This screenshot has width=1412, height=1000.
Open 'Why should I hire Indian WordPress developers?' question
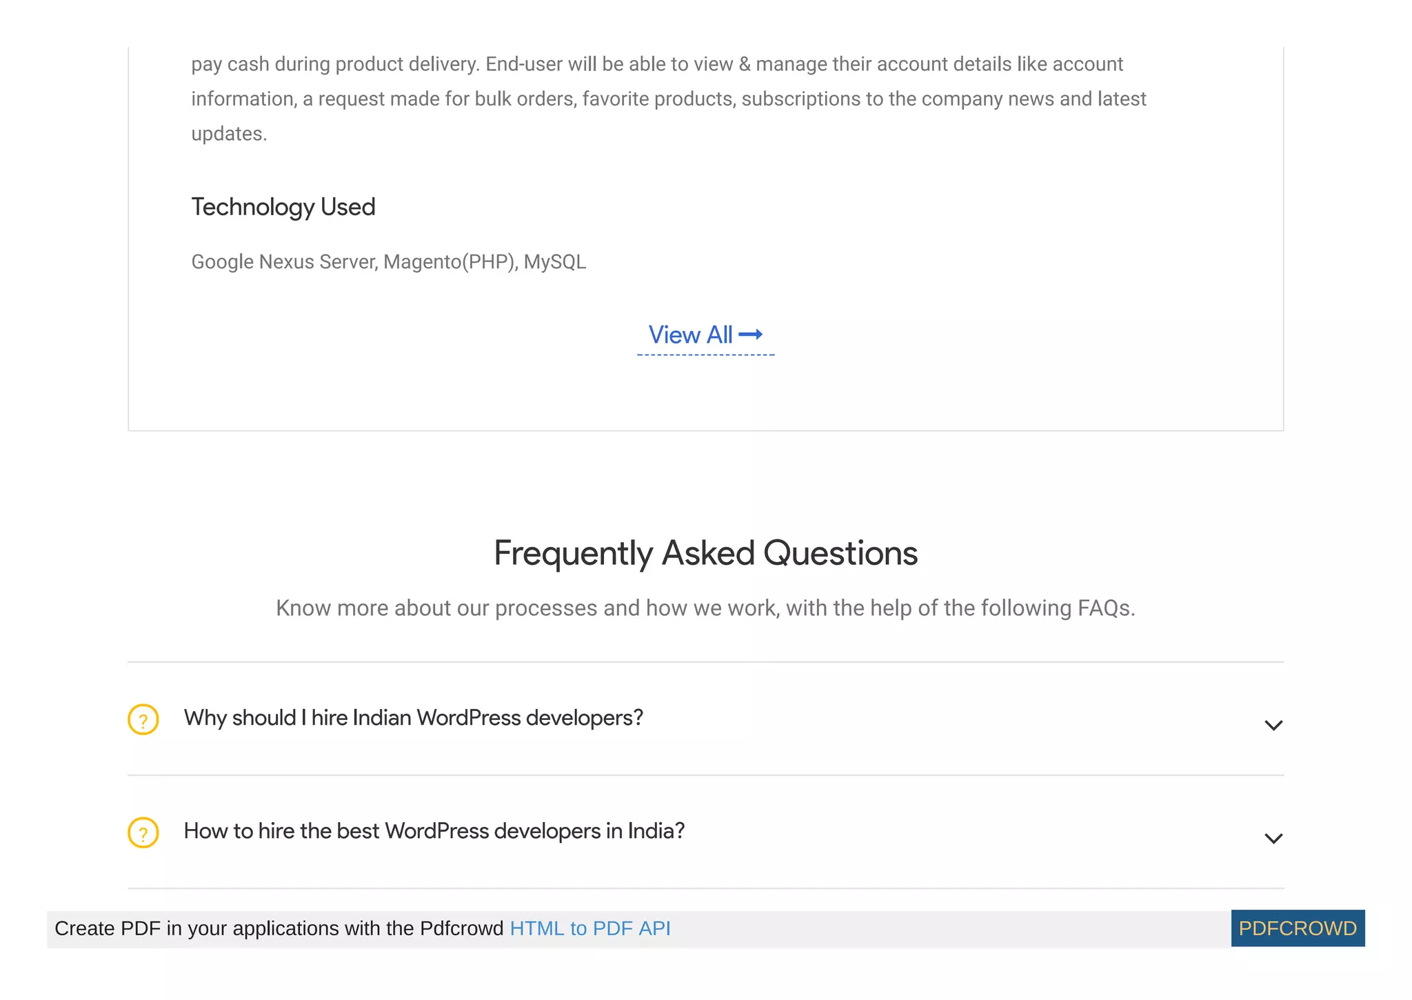point(413,718)
